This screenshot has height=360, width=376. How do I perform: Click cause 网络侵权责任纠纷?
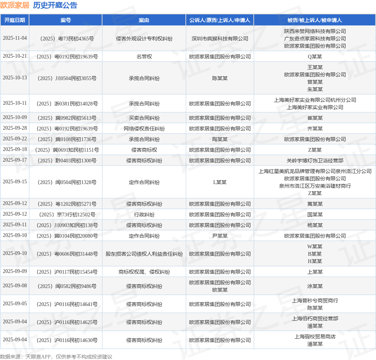[144, 129]
